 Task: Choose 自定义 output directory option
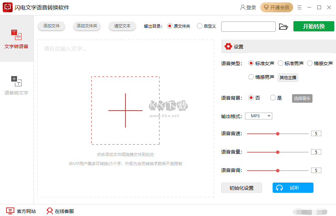coord(200,26)
